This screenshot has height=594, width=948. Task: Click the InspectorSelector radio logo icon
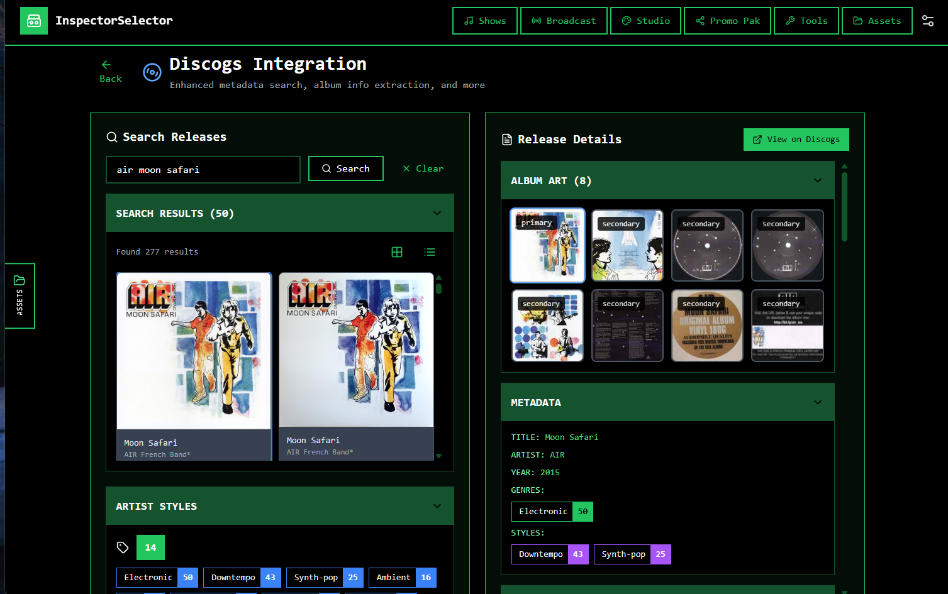point(34,21)
